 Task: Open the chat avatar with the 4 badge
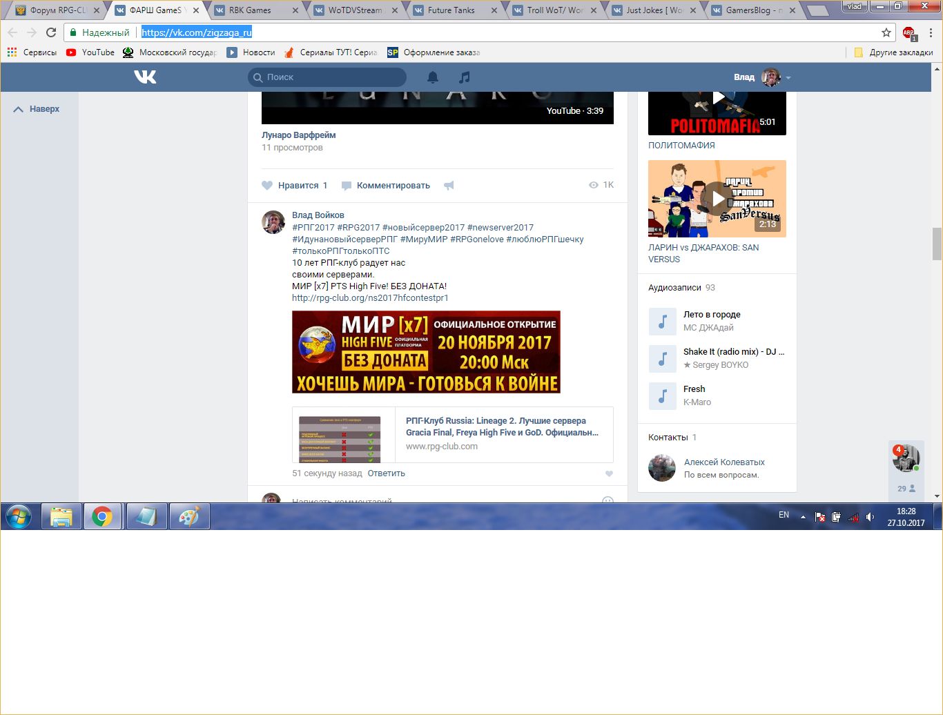(906, 458)
